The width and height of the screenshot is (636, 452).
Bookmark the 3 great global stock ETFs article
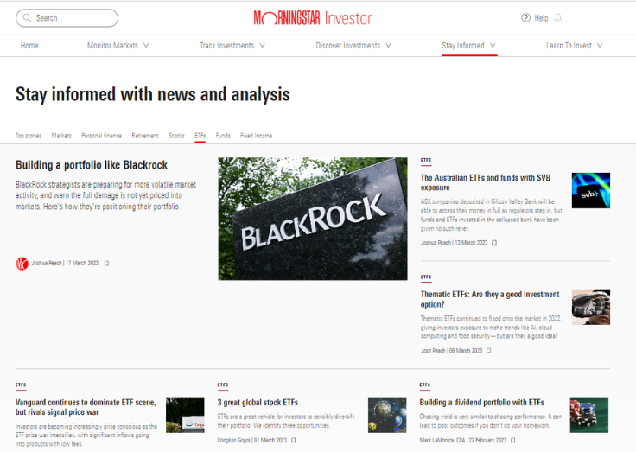click(294, 440)
